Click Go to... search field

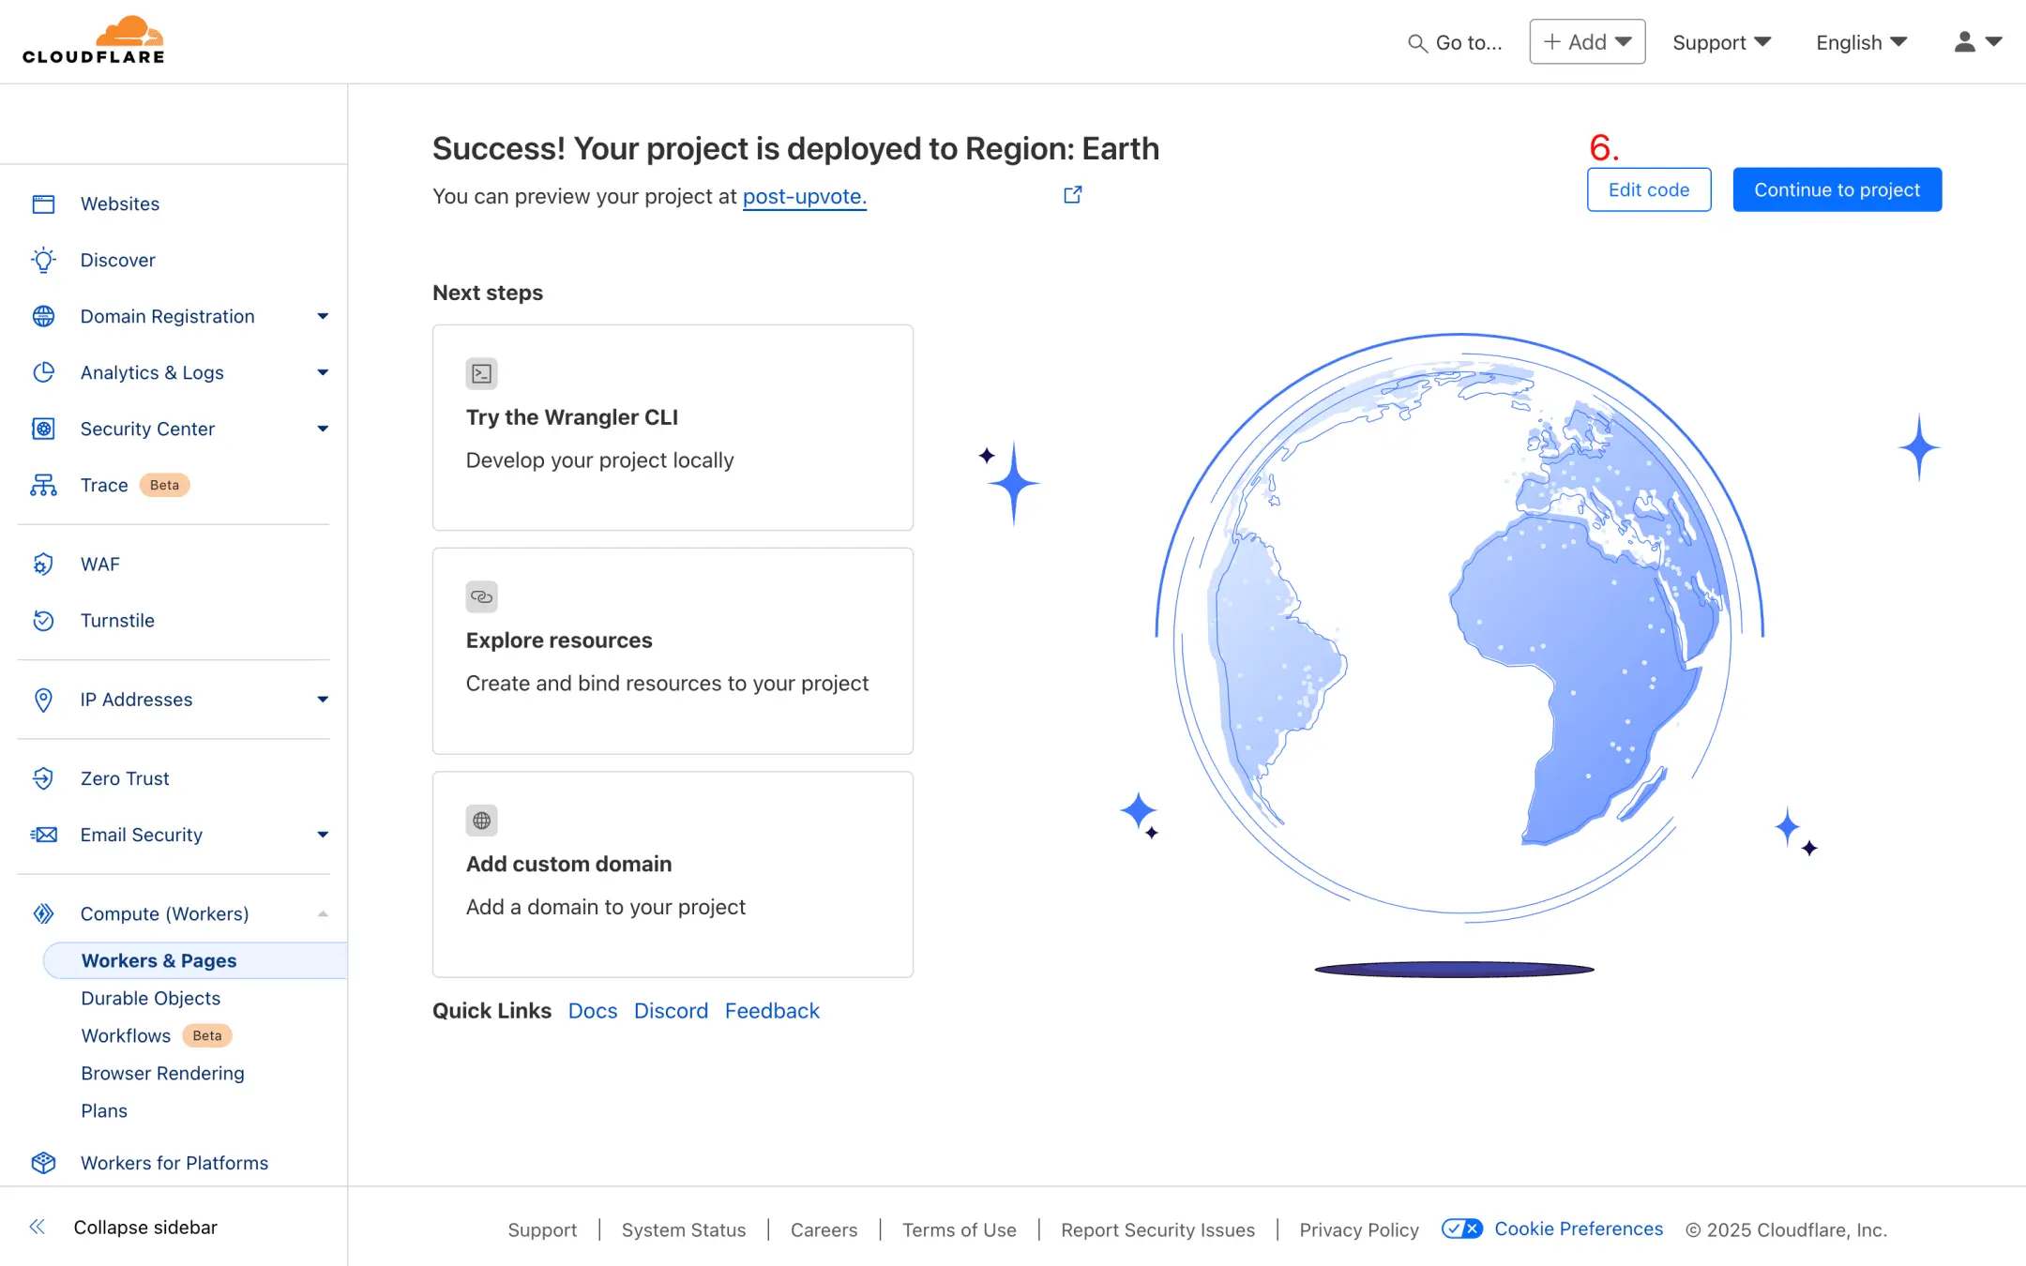pos(1455,43)
